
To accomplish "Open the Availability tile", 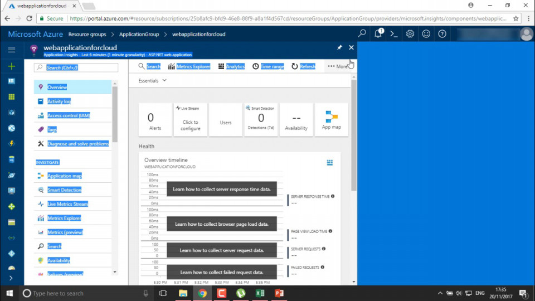I will point(296,120).
